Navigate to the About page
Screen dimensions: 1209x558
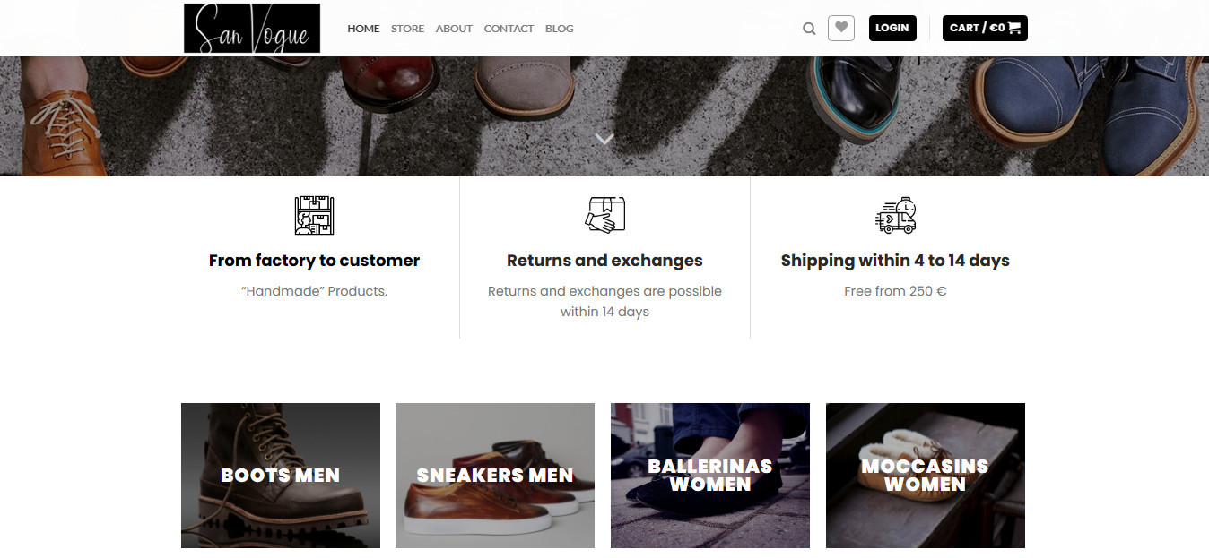coord(454,29)
